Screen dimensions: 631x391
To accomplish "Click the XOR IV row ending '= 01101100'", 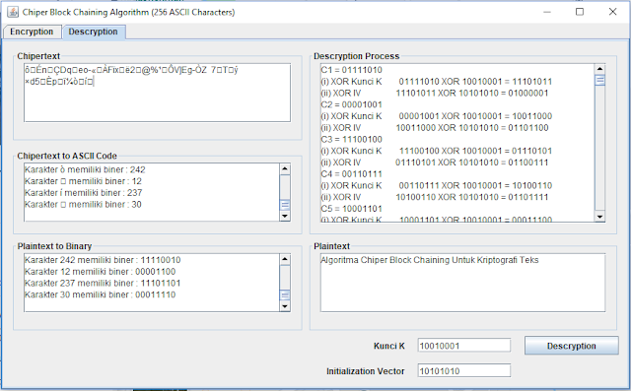I will click(435, 128).
